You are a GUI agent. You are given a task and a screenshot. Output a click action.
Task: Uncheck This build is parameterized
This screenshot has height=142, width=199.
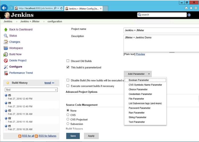click(68, 67)
